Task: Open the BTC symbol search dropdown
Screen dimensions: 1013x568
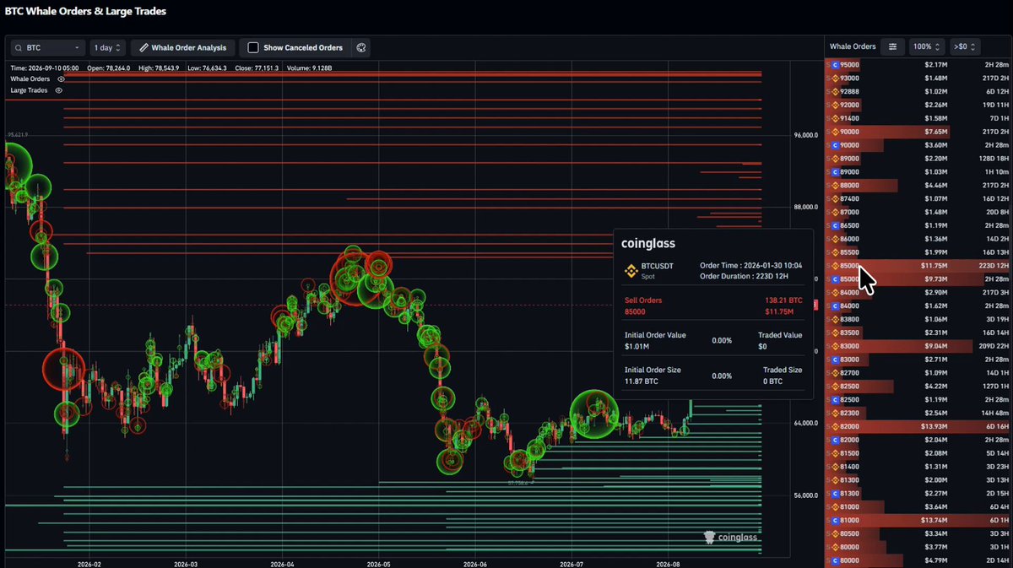Action: point(47,48)
